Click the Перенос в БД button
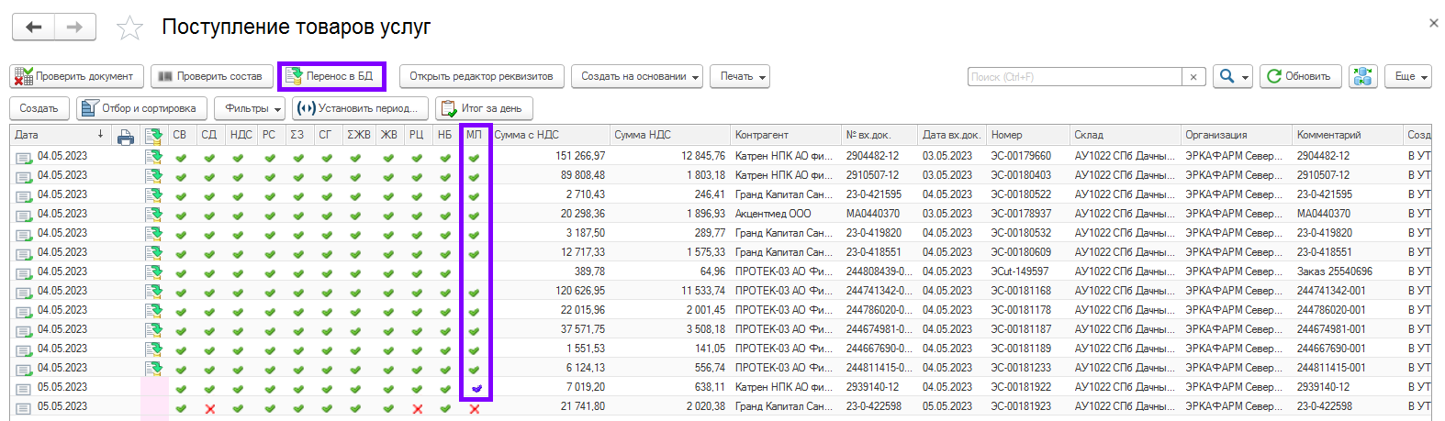This screenshot has height=421, width=1445. [x=331, y=76]
